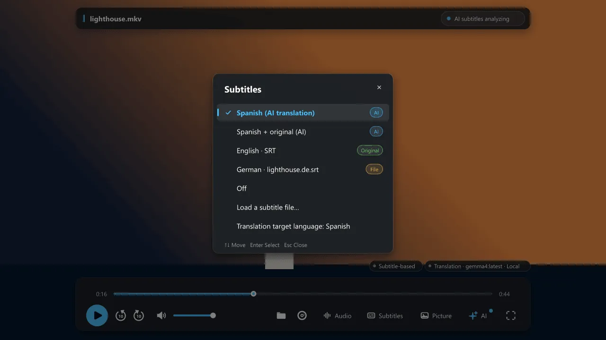Mute the volume speaker icon
This screenshot has width=606, height=340.
[x=161, y=315]
